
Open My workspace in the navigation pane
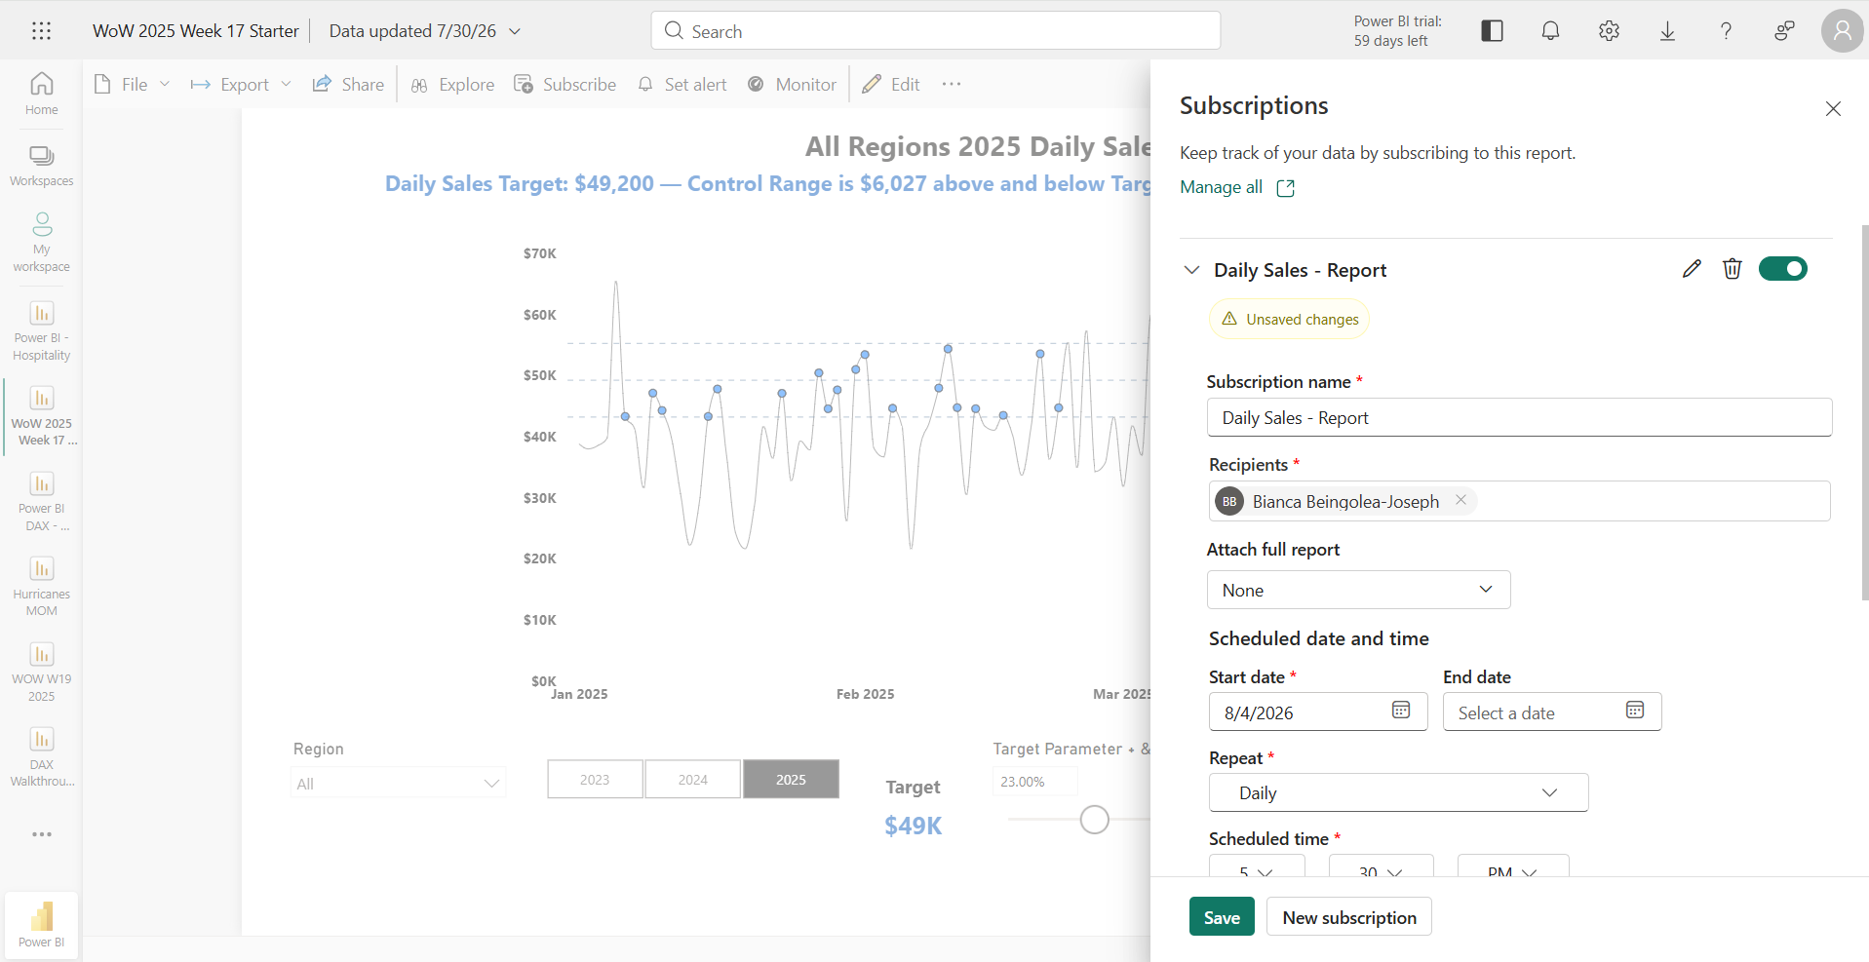click(41, 242)
